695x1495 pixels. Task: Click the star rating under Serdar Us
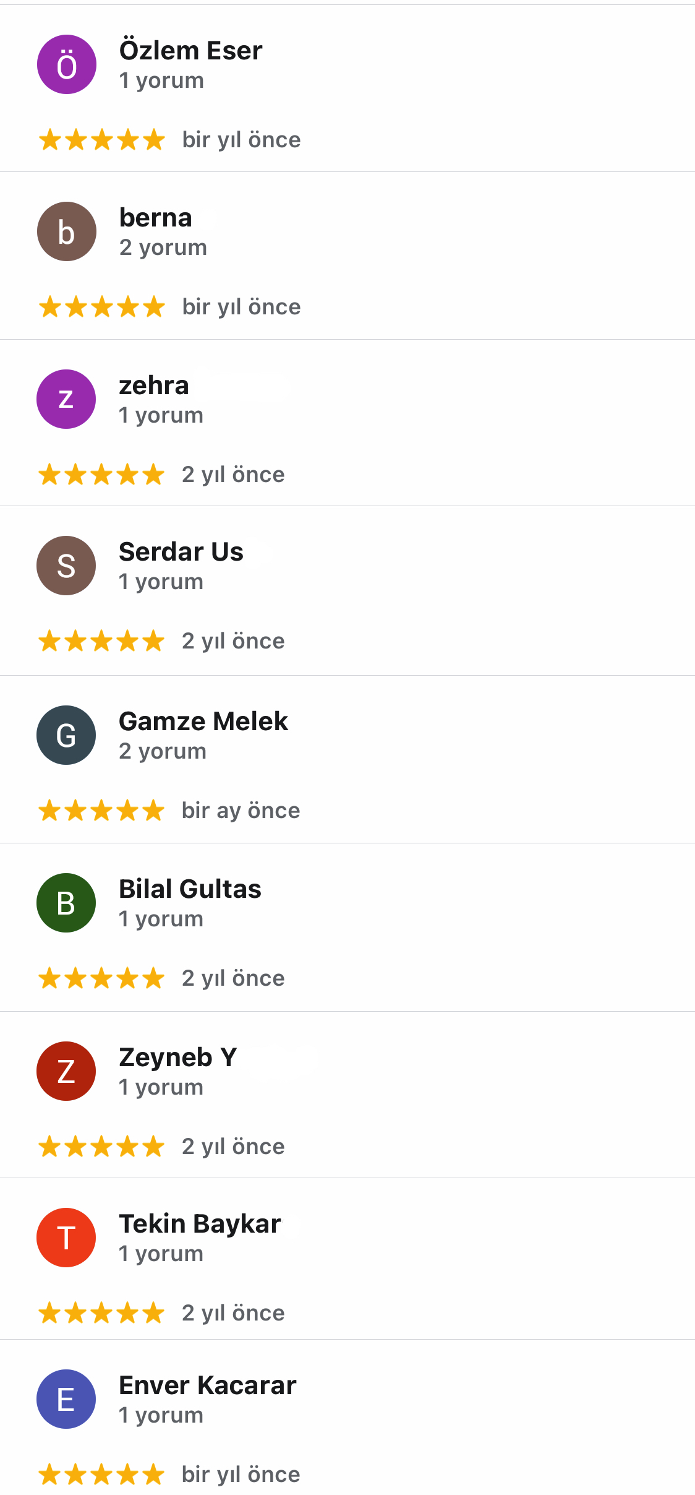(101, 641)
